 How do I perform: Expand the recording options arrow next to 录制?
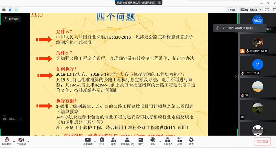tap(160, 142)
